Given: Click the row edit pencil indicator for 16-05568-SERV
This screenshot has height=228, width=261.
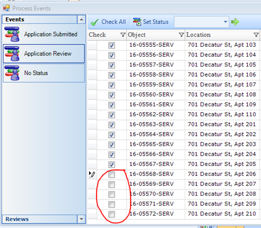Looking at the screenshot, I should coord(92,174).
